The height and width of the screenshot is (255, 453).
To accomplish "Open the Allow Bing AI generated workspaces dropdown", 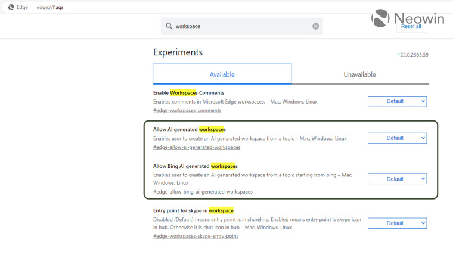I will coord(397,179).
